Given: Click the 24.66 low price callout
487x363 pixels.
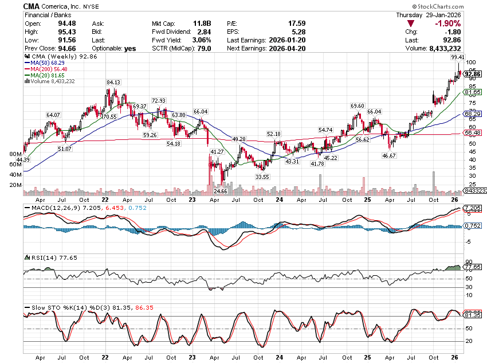Looking at the screenshot, I should point(221,191).
